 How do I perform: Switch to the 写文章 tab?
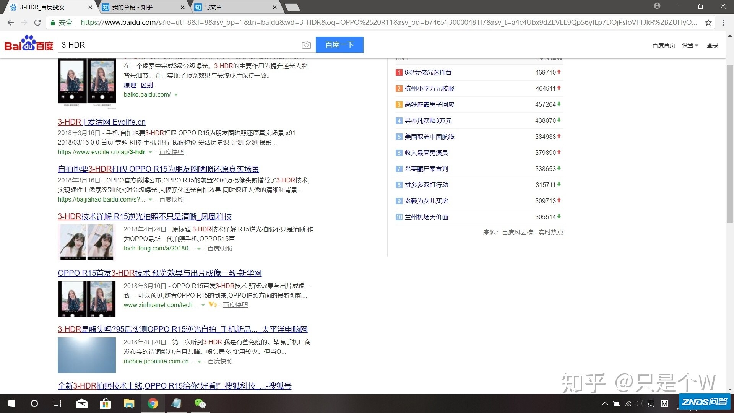(x=235, y=7)
